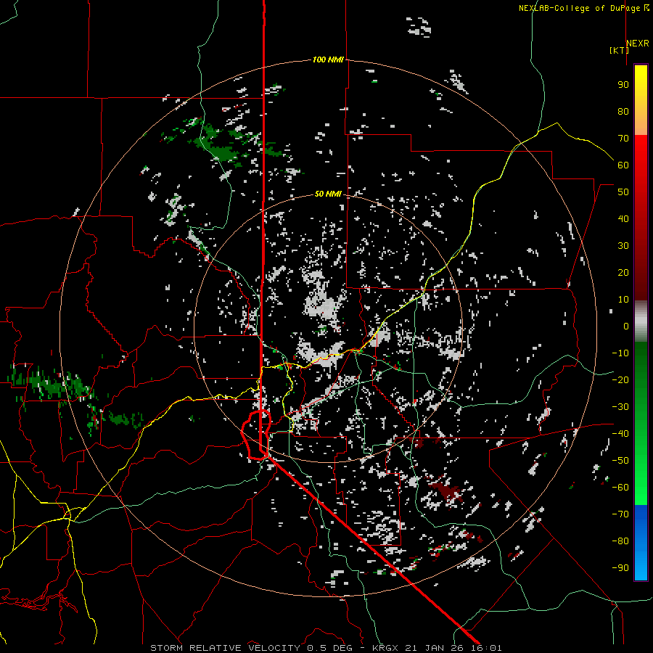653x653 pixels.
Task: Click the -90 value on the velocity scale
Action: click(620, 568)
